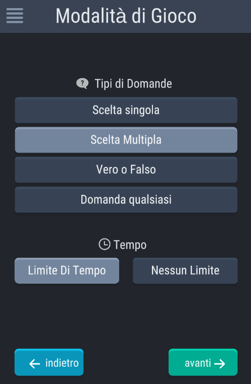
Task: Go back with the indietro button
Action: pos(49,362)
